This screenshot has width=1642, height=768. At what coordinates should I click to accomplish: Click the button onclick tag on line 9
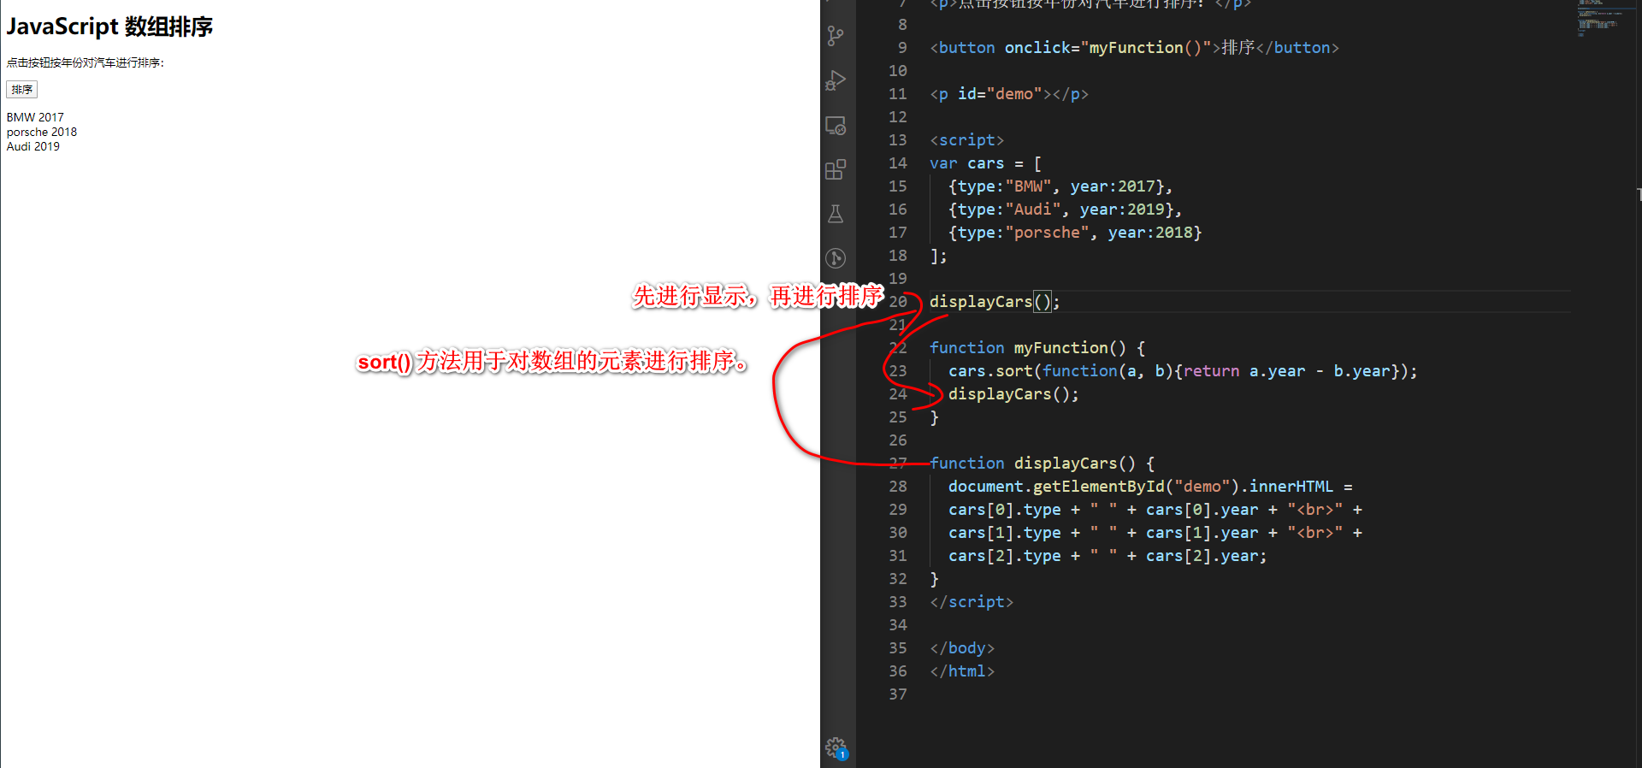click(1134, 48)
